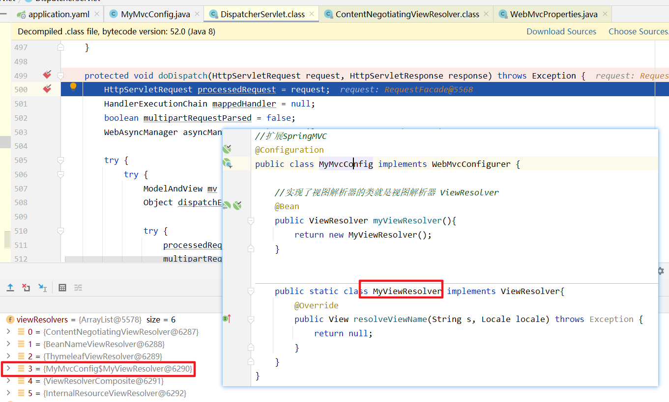Click the left gutter icon beside @Bean
669x402 pixels.
pos(227,205)
